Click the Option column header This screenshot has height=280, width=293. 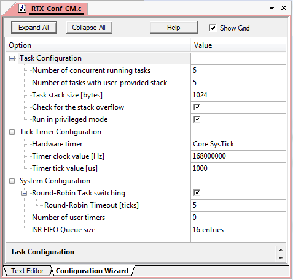[x=98, y=45]
